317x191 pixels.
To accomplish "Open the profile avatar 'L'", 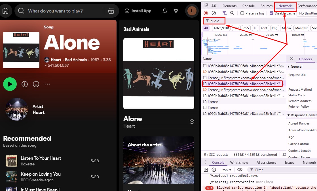I will pyautogui.click(x=192, y=11).
